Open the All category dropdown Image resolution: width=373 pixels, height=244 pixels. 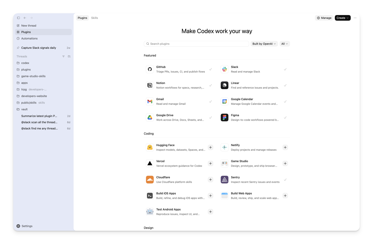[284, 44]
